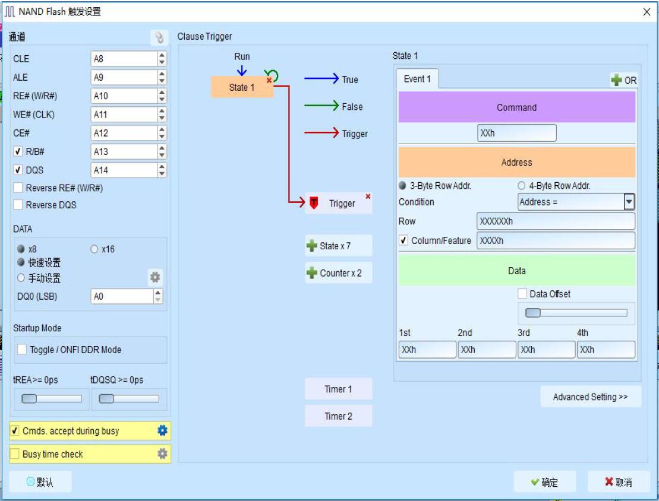
Task: Expand Advanced Setting >> options
Action: pos(590,397)
